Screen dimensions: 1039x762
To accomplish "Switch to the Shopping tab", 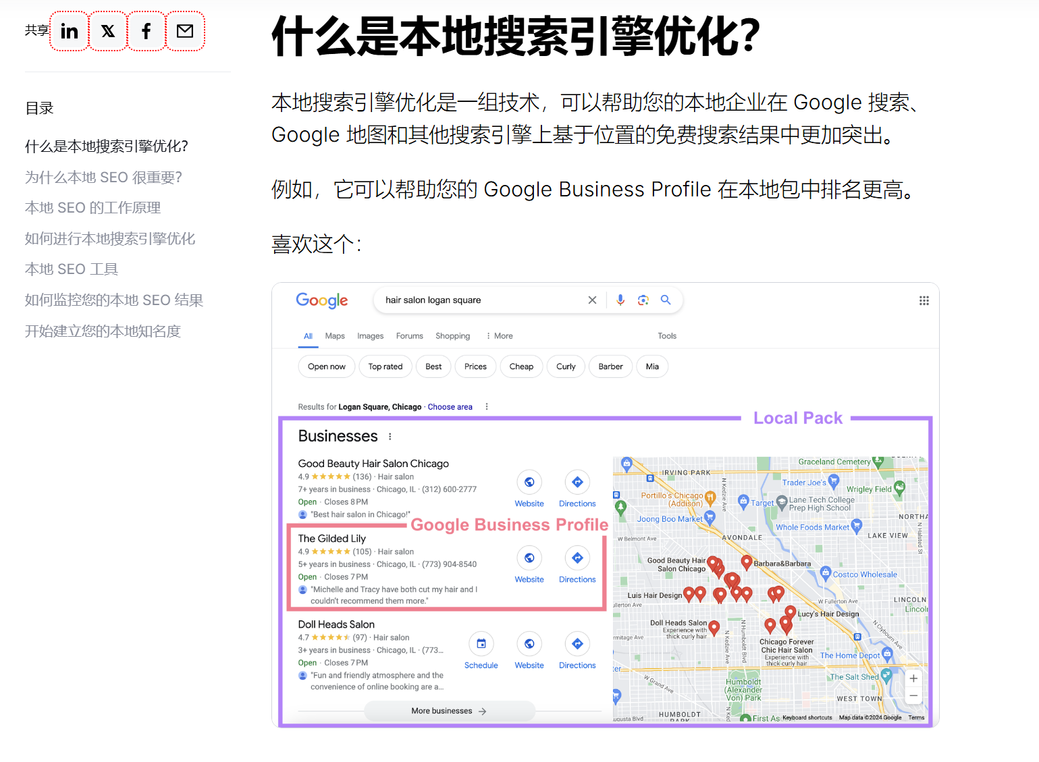I will [452, 336].
